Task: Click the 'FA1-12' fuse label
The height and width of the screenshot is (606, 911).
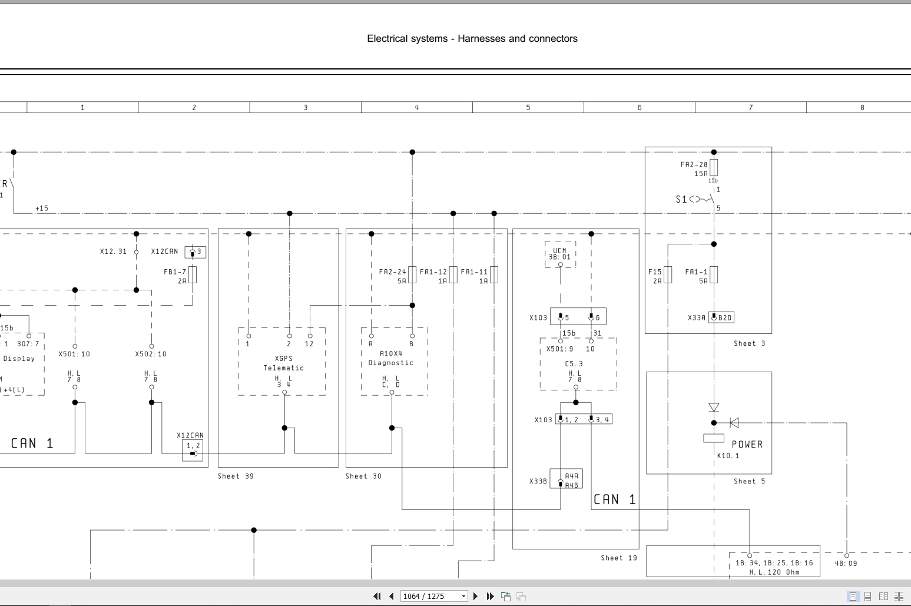Action: 433,272
